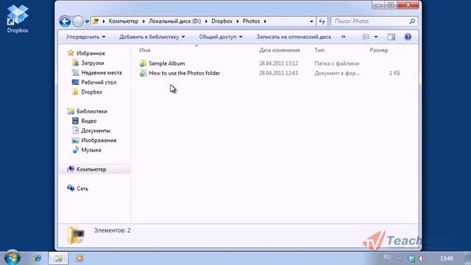This screenshot has width=471, height=265.
Task: Select Избранное in navigation pane
Action: coord(91,53)
